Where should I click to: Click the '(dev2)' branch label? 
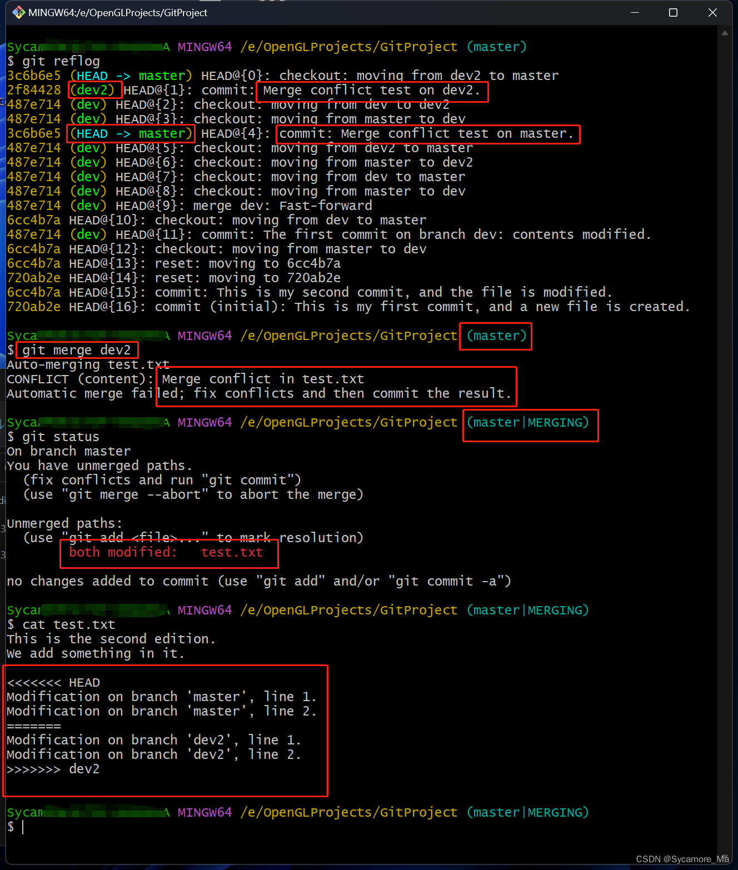point(92,90)
